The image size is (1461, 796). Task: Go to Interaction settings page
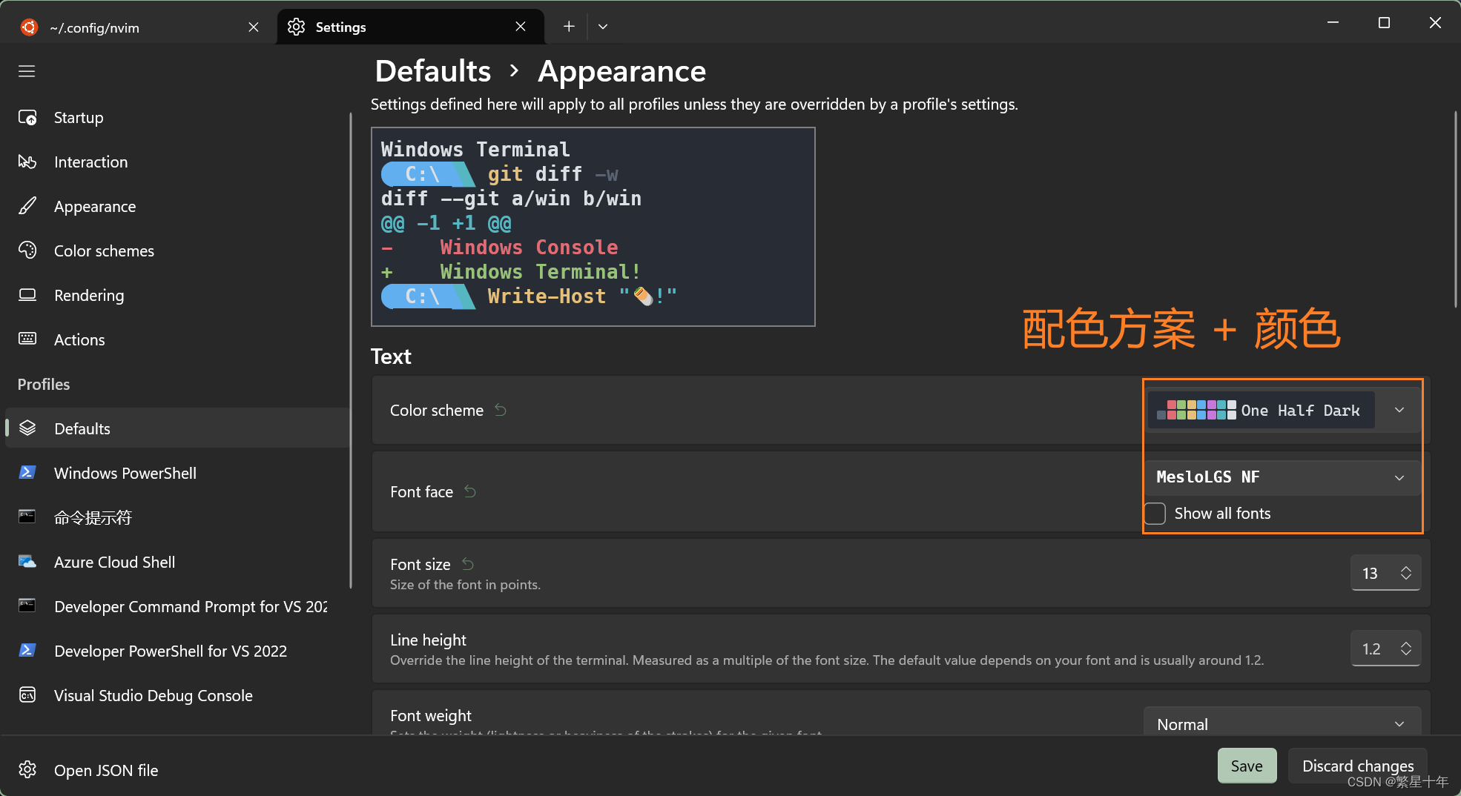[176, 162]
